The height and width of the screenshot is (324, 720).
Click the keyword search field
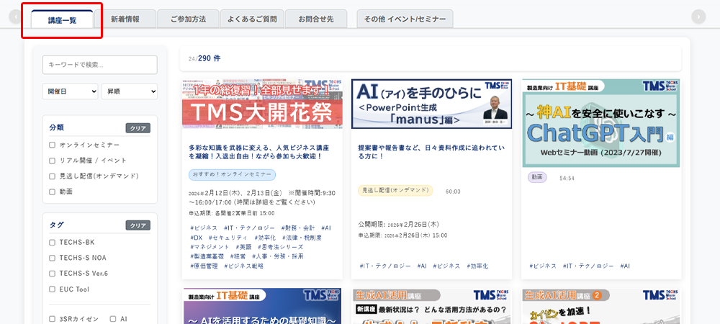(x=99, y=65)
